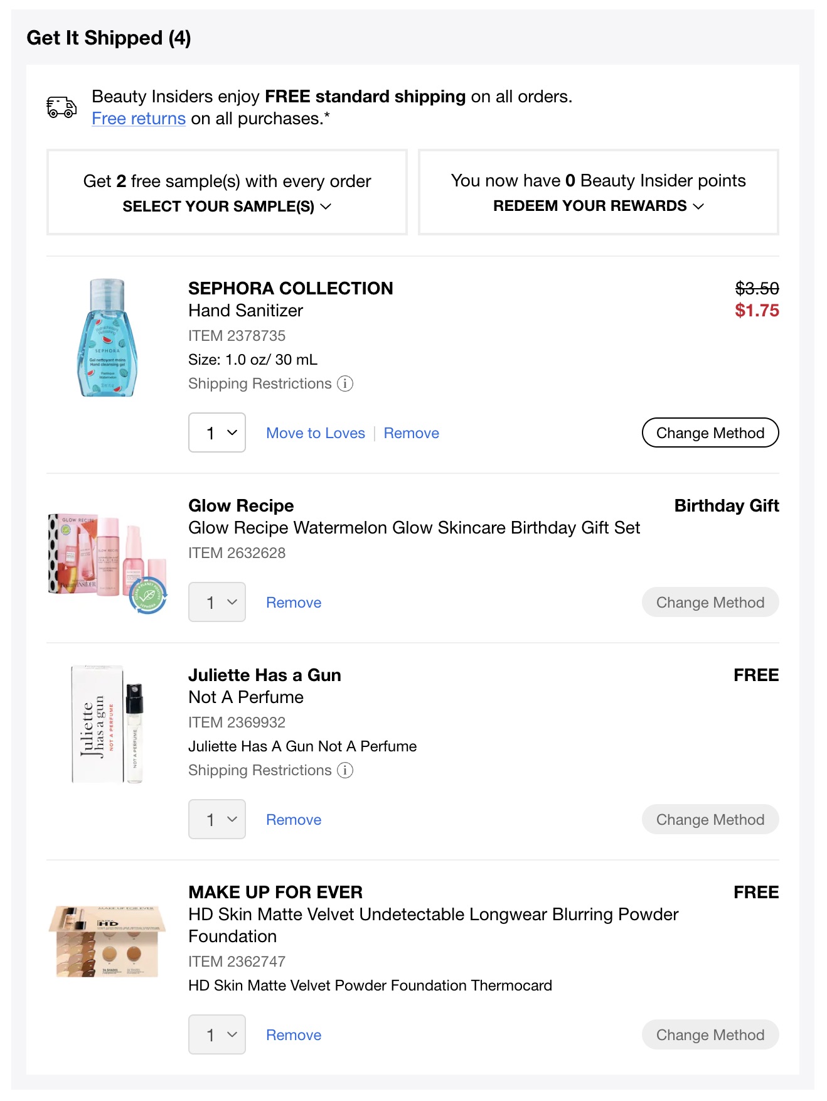Screen dimensions: 827x1101
Task: Open quantity dropdown for Not A Perfume
Action: pos(216,819)
